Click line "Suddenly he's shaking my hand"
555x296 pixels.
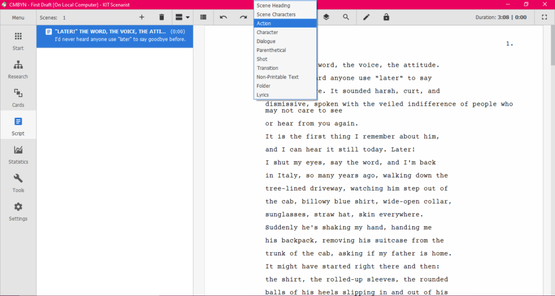pyautogui.click(x=349, y=227)
